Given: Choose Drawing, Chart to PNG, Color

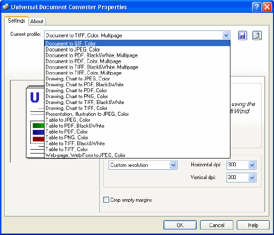Looking at the screenshot, I should point(137,96).
